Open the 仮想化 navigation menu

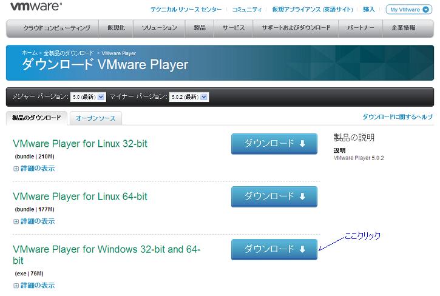click(x=116, y=29)
